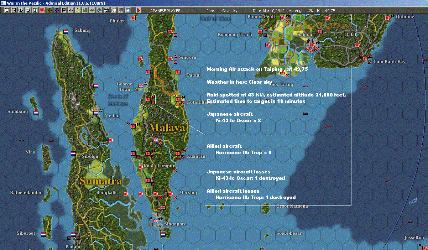Click the 'Soebi-besar' island label
The height and width of the screenshot is (250, 428).
(289, 233)
